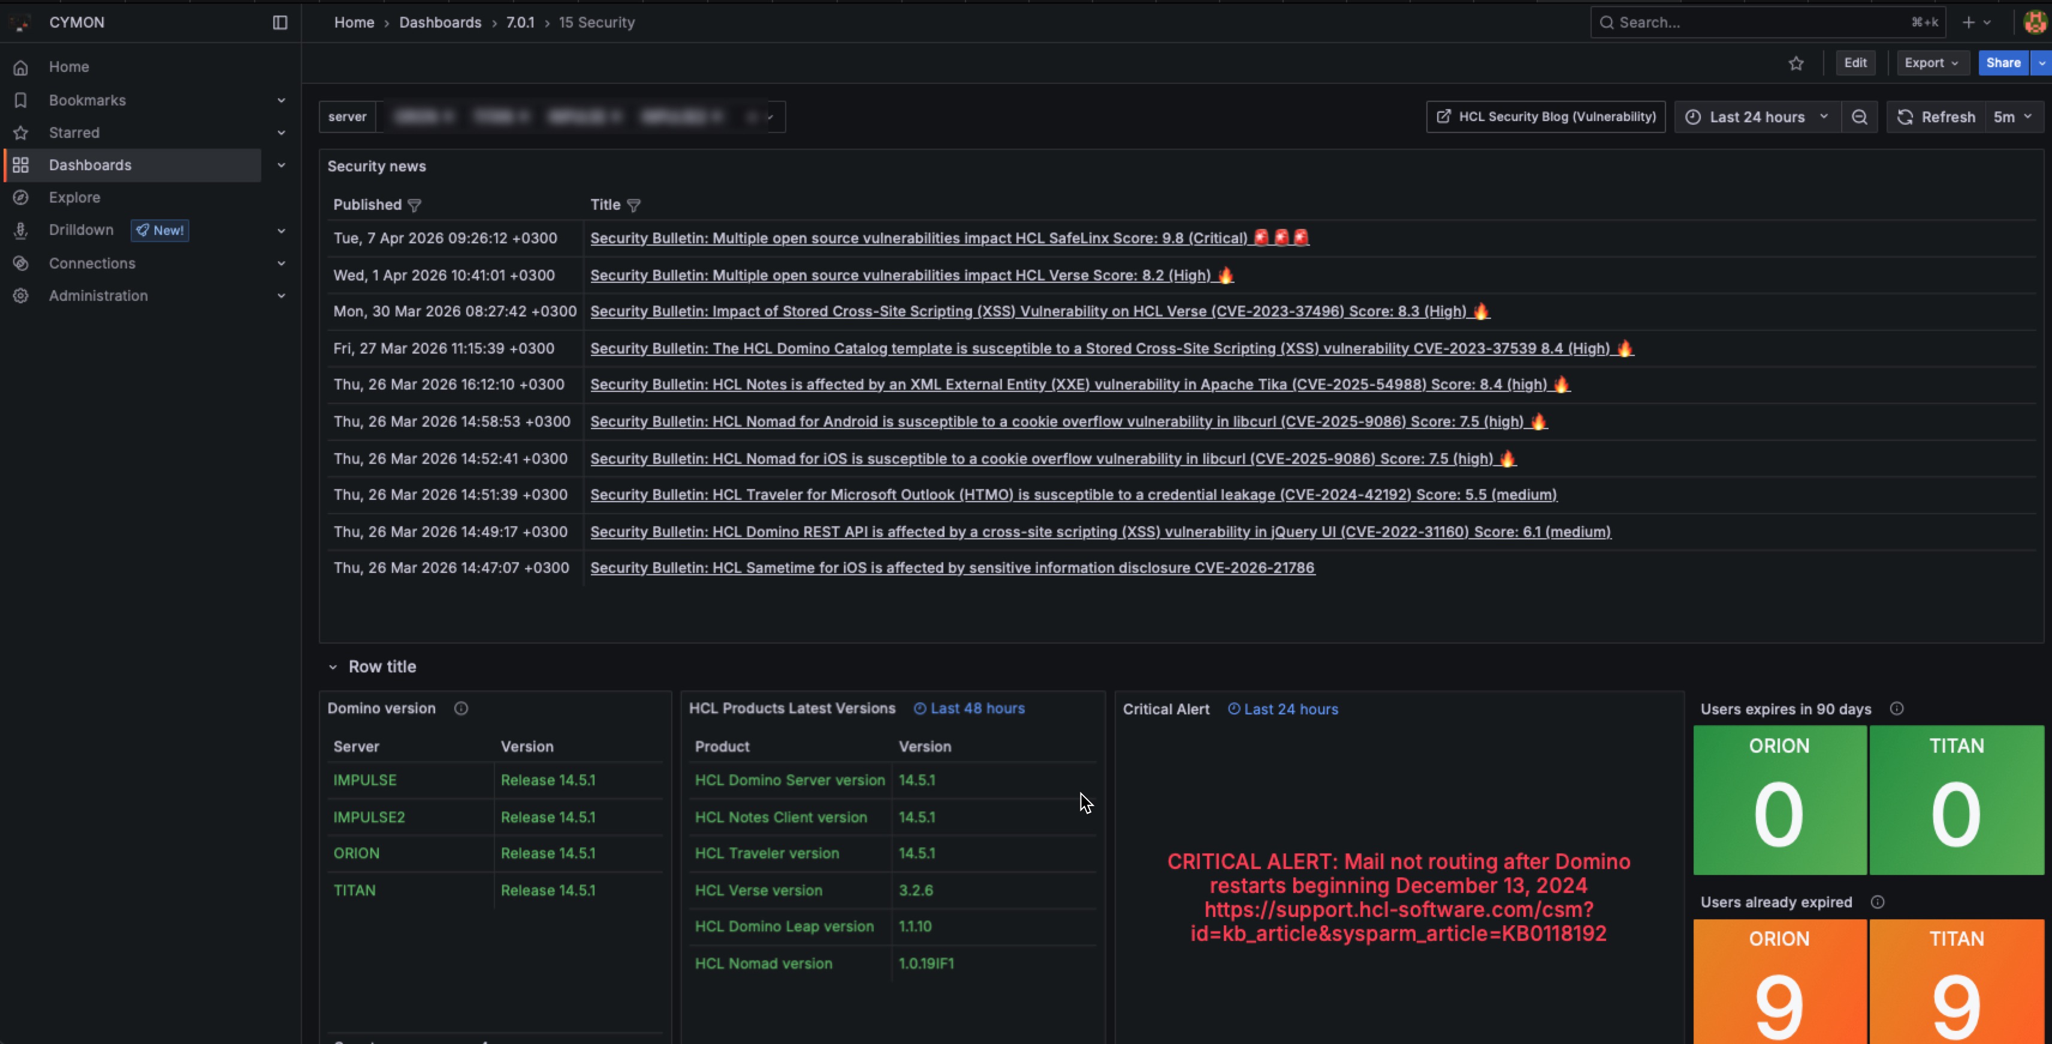Open Explore in the sidebar
This screenshot has width=2052, height=1044.
point(74,198)
